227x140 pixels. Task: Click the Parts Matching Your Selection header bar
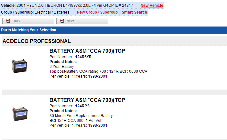pos(113,30)
